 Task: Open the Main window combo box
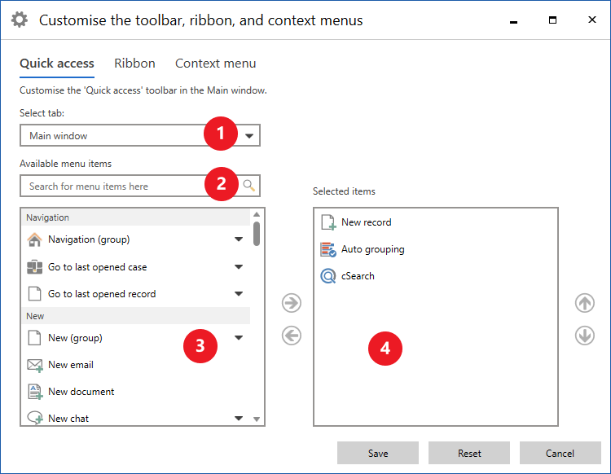(x=140, y=135)
